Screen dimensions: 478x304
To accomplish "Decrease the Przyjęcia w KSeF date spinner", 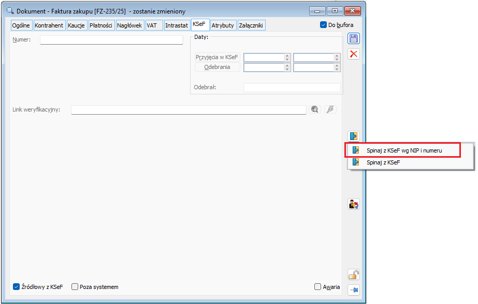I will (287, 60).
